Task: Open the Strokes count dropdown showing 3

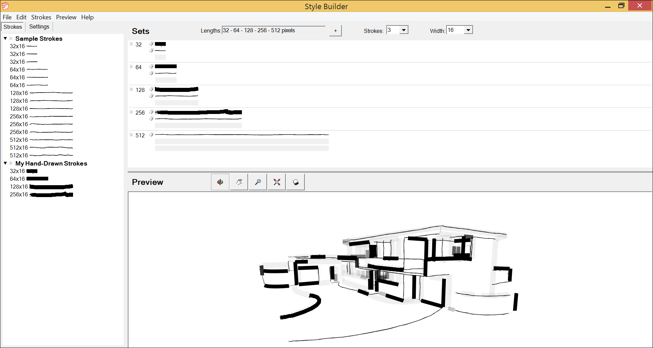Action: 404,30
